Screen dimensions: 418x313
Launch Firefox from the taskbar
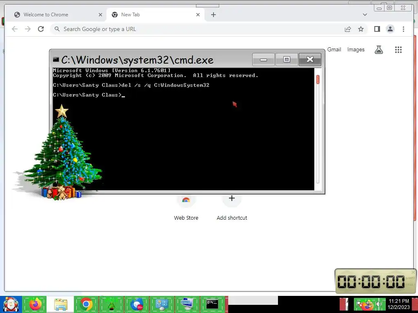click(36, 304)
